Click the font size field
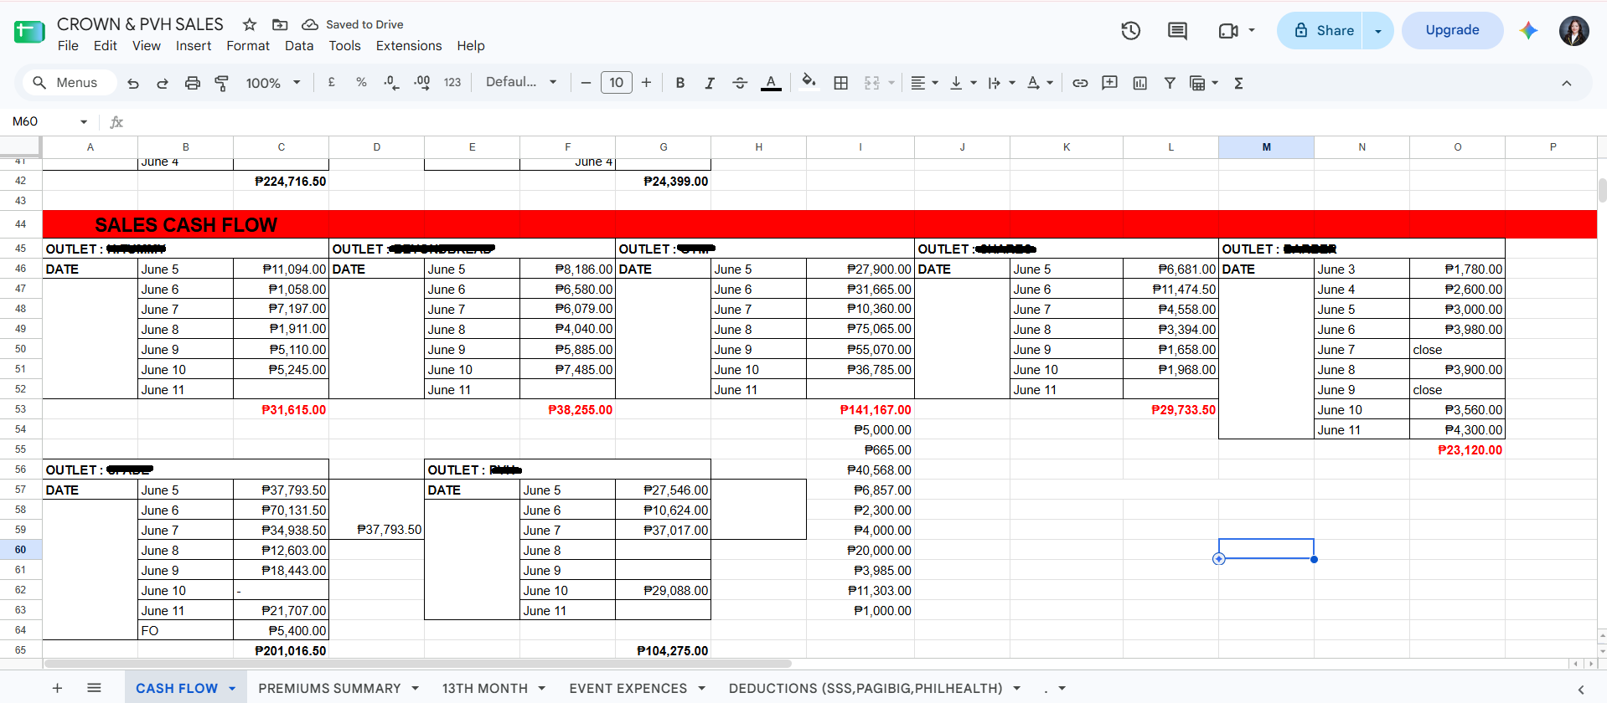This screenshot has width=1607, height=703. coord(617,82)
